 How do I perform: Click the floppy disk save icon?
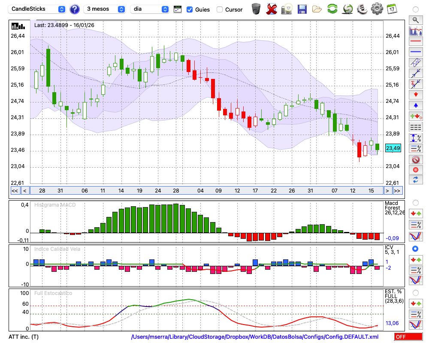[x=302, y=9]
